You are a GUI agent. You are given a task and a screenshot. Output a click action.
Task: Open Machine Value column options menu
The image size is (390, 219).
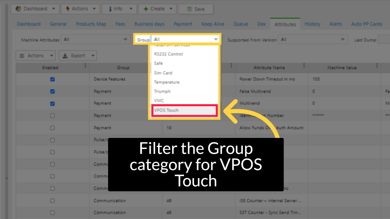pyautogui.click(x=377, y=66)
